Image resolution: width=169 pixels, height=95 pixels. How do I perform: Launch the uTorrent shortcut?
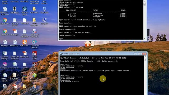click(5, 87)
